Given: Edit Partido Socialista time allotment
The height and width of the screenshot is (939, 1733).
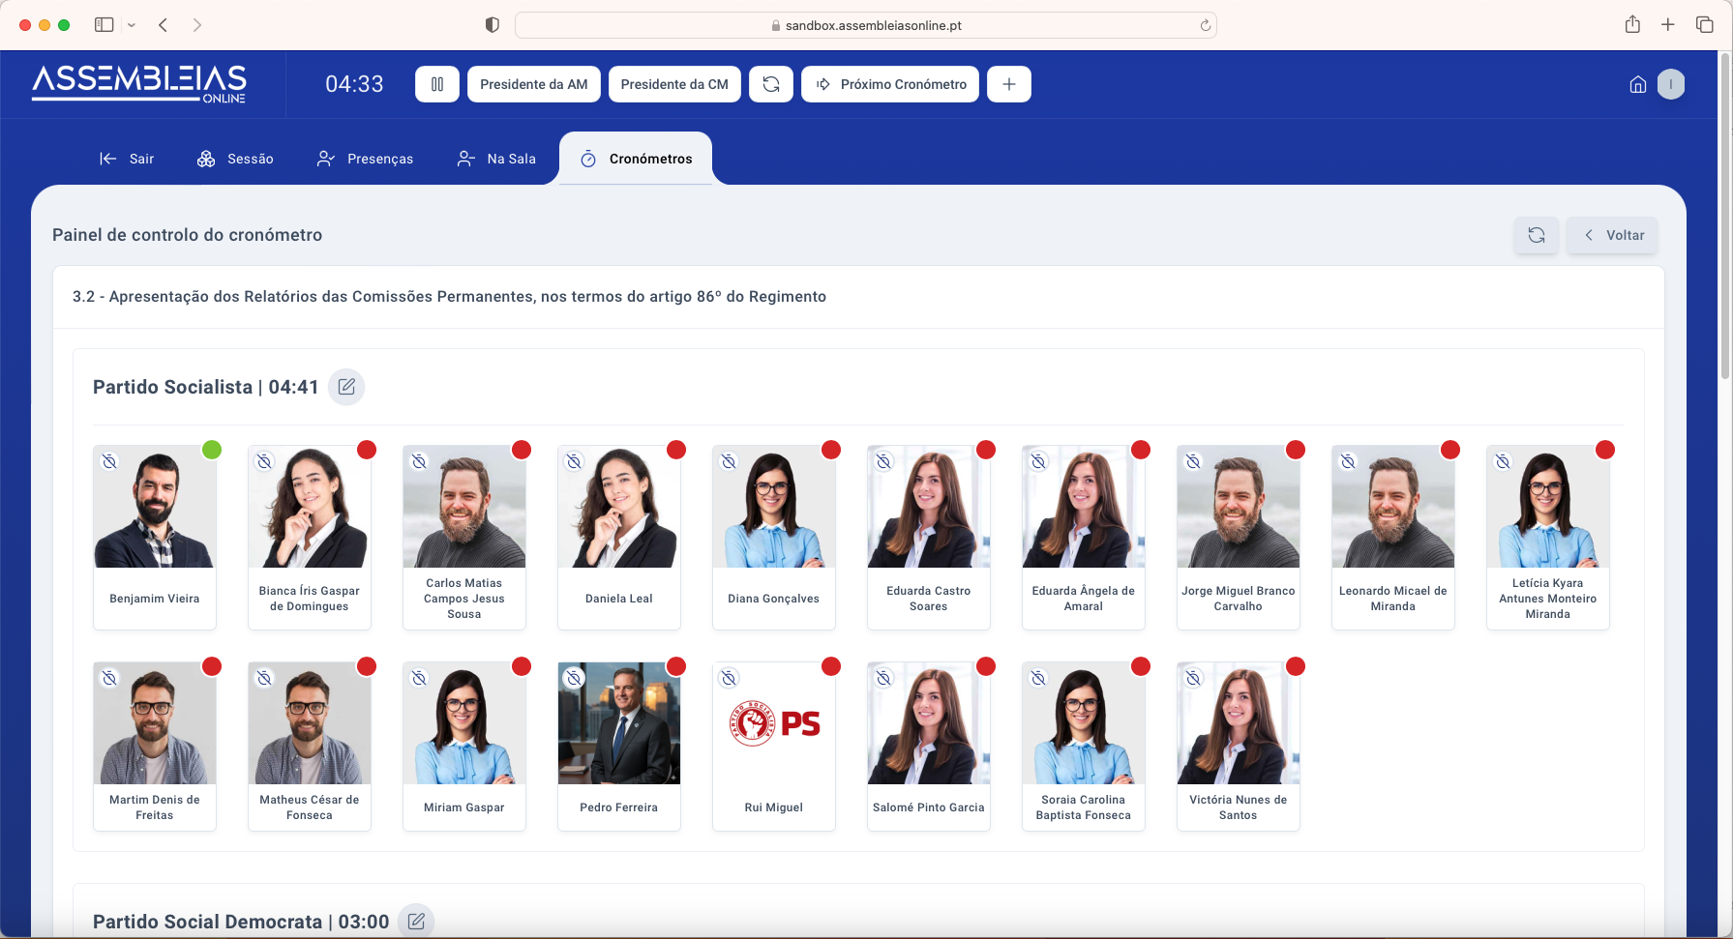Looking at the screenshot, I should tap(346, 387).
